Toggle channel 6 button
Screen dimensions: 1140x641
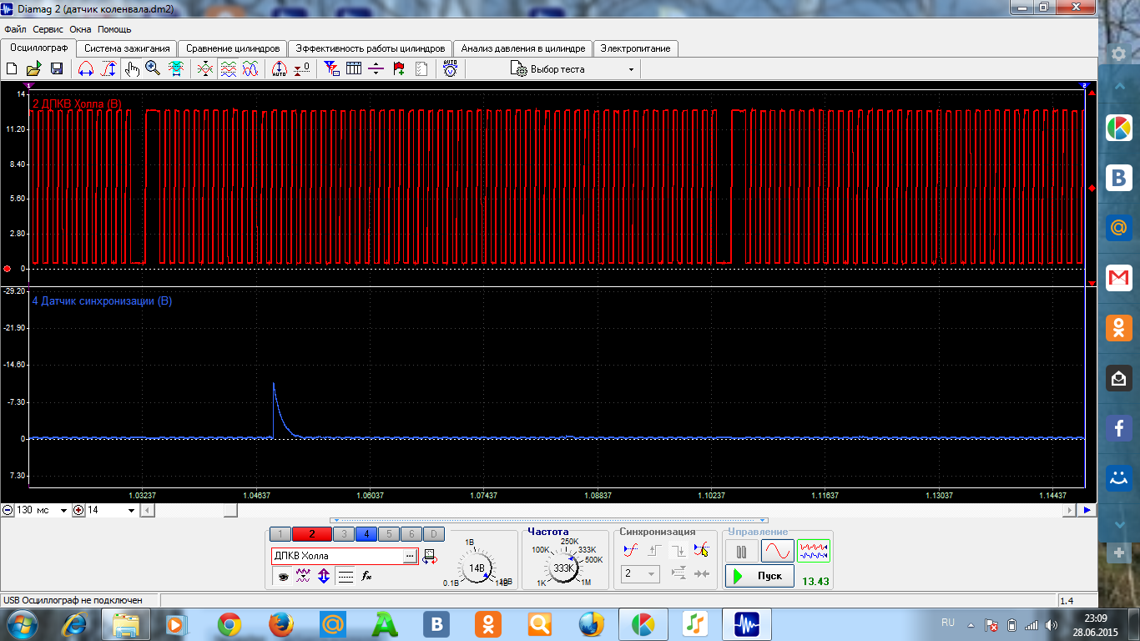click(x=411, y=534)
